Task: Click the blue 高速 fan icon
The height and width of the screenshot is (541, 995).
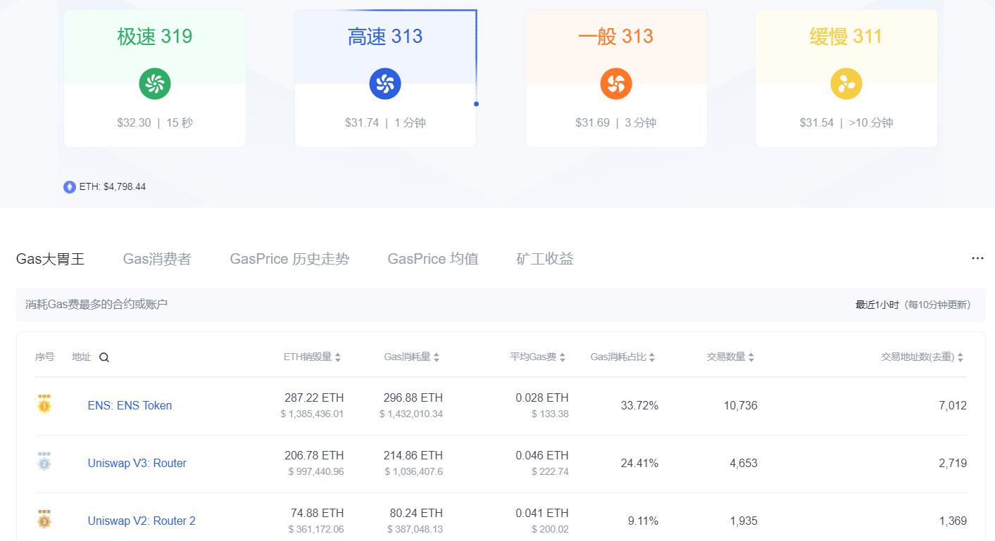Action: (x=385, y=83)
